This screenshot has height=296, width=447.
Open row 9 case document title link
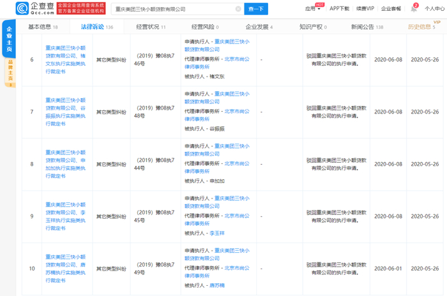click(x=66, y=216)
